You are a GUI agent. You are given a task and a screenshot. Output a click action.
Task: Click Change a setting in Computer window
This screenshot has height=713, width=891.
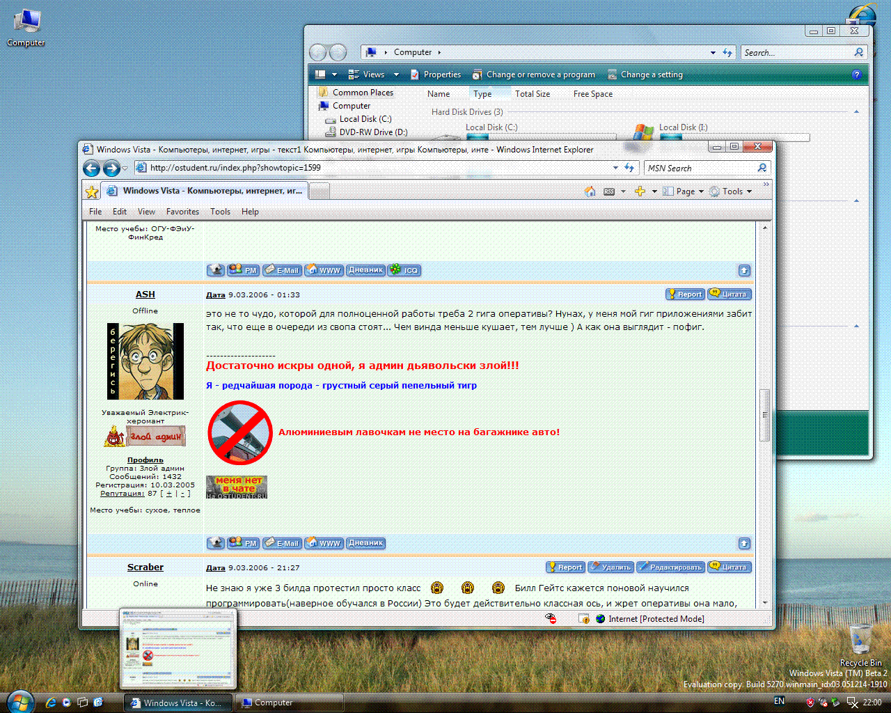click(x=645, y=75)
